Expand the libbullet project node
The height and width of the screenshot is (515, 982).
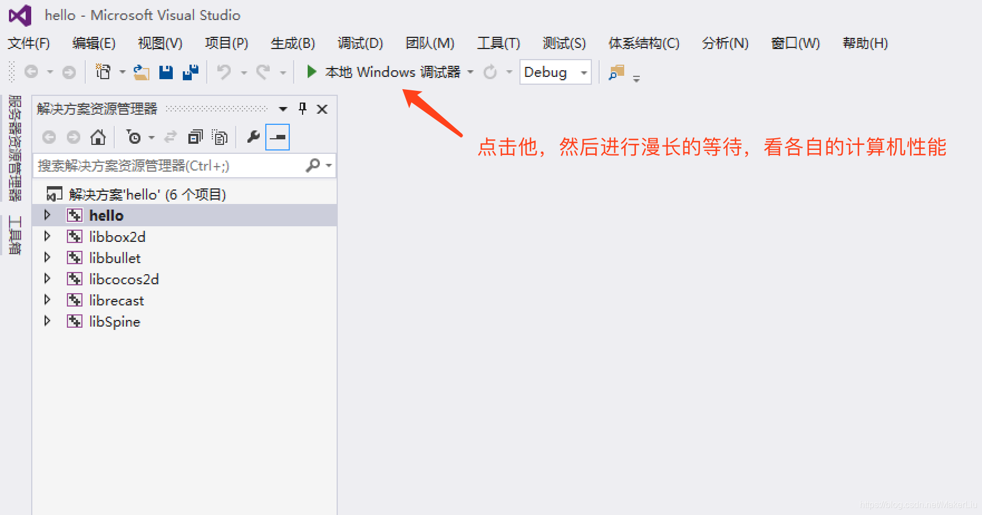47,257
